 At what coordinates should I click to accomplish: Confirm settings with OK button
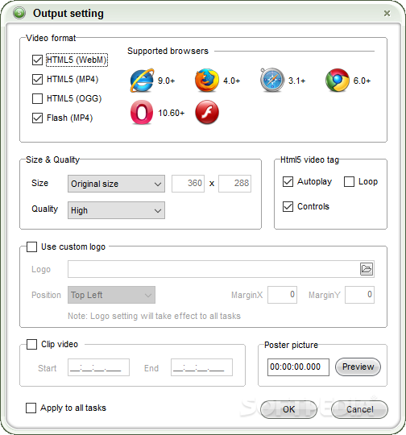[x=288, y=409]
